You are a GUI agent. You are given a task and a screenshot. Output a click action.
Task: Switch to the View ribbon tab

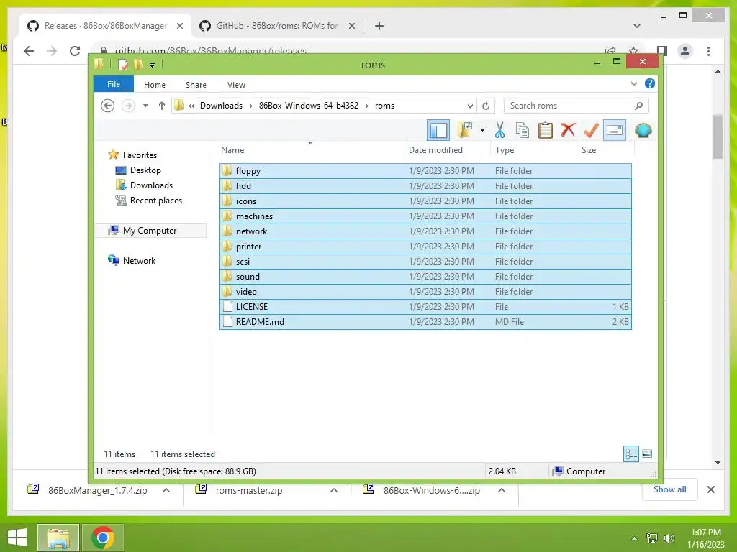click(236, 85)
